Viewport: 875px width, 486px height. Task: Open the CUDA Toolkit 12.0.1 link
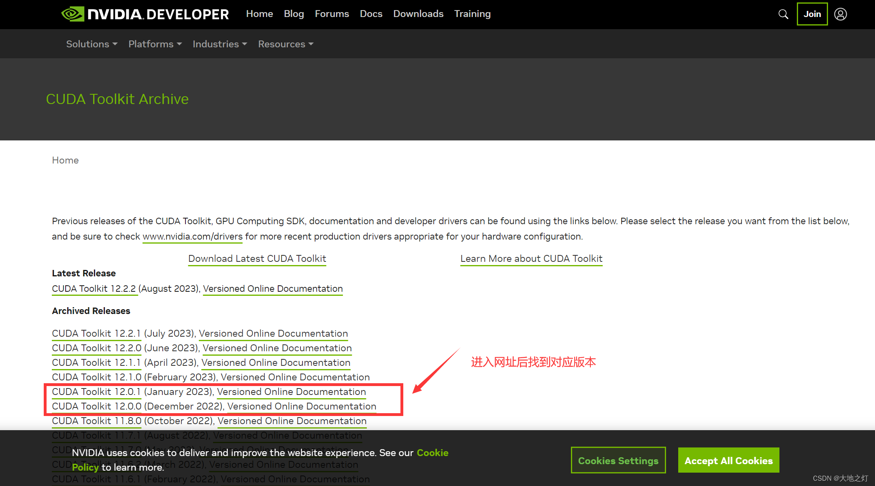tap(96, 392)
